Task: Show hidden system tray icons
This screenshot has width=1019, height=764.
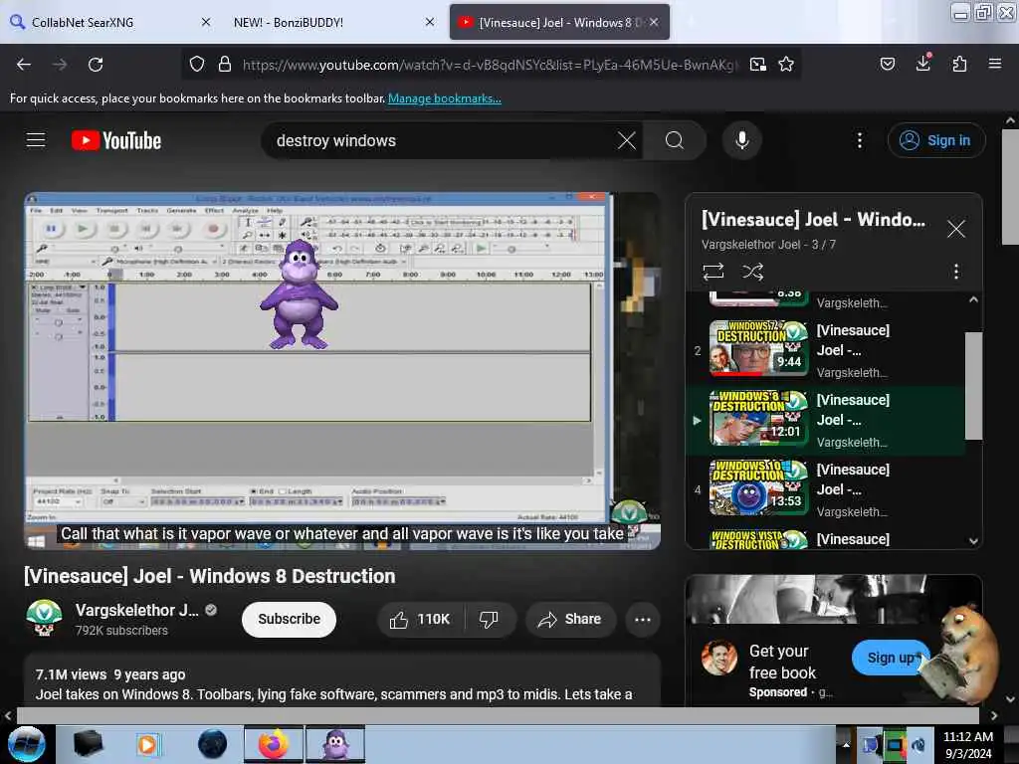Action: [x=846, y=744]
